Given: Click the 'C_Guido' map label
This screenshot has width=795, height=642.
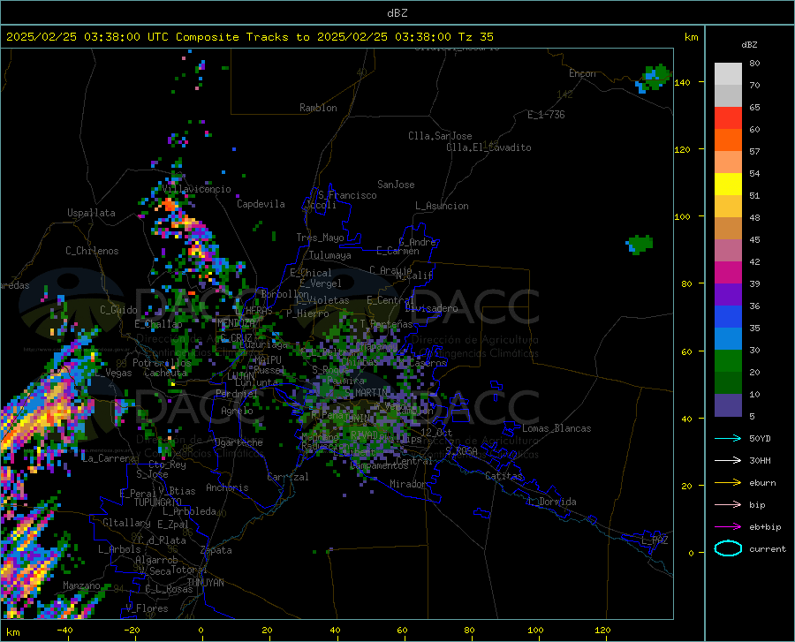Looking at the screenshot, I should pos(118,310).
